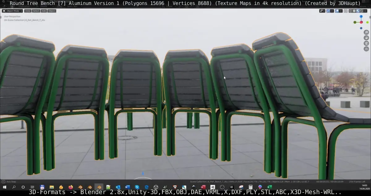The height and width of the screenshot is (196, 371).
Task: Open the Select menu in viewport header
Action: (x=36, y=11)
